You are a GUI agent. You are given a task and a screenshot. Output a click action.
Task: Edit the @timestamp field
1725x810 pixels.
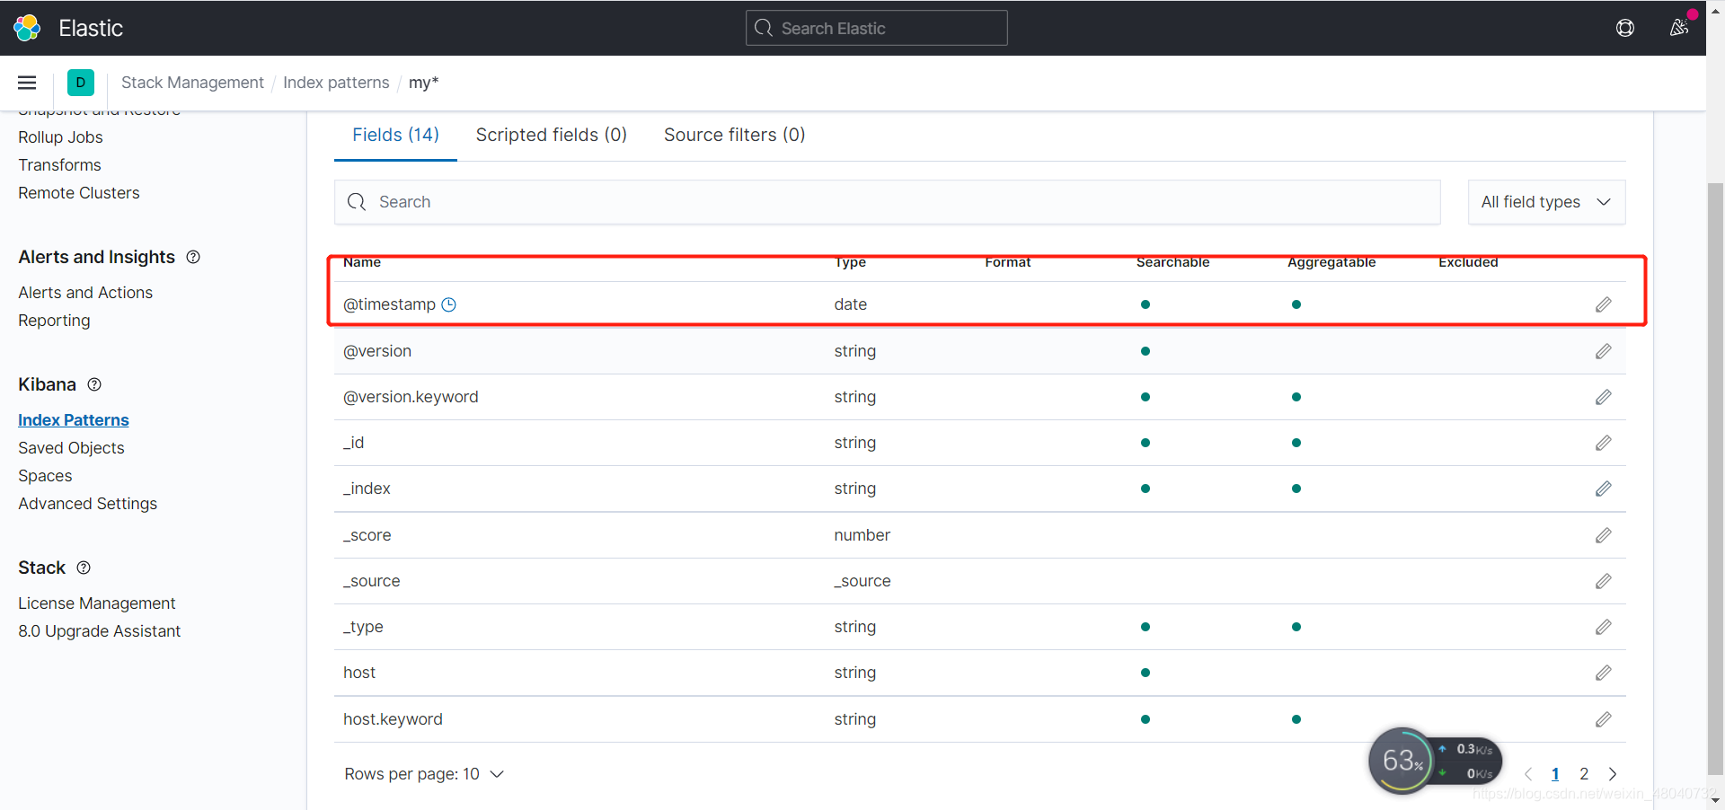[x=1604, y=304]
